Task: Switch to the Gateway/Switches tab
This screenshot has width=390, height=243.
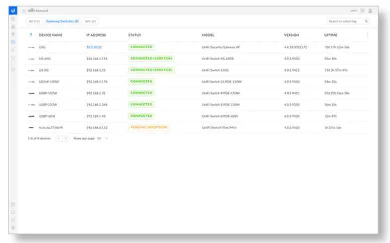Action: pos(63,21)
